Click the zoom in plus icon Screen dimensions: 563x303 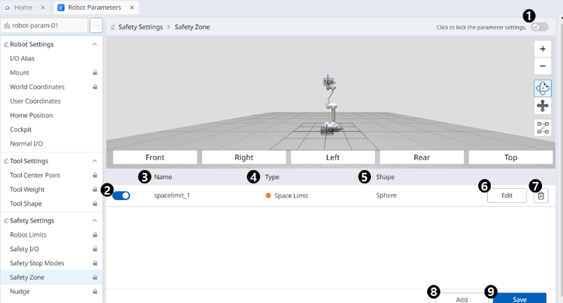543,49
